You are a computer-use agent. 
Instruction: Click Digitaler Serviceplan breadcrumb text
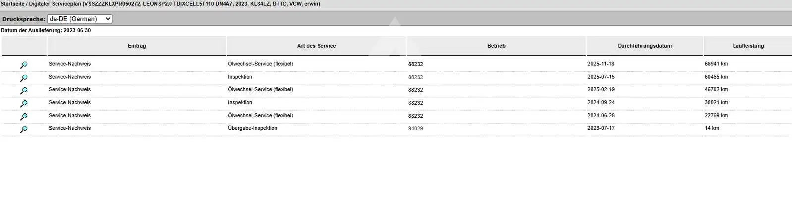pyautogui.click(x=55, y=4)
